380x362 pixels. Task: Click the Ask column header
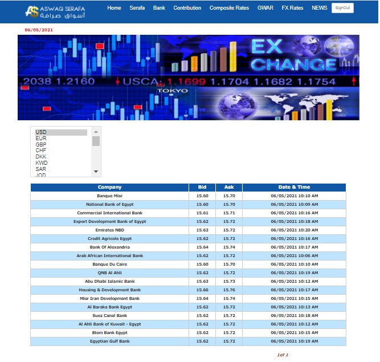click(x=229, y=187)
